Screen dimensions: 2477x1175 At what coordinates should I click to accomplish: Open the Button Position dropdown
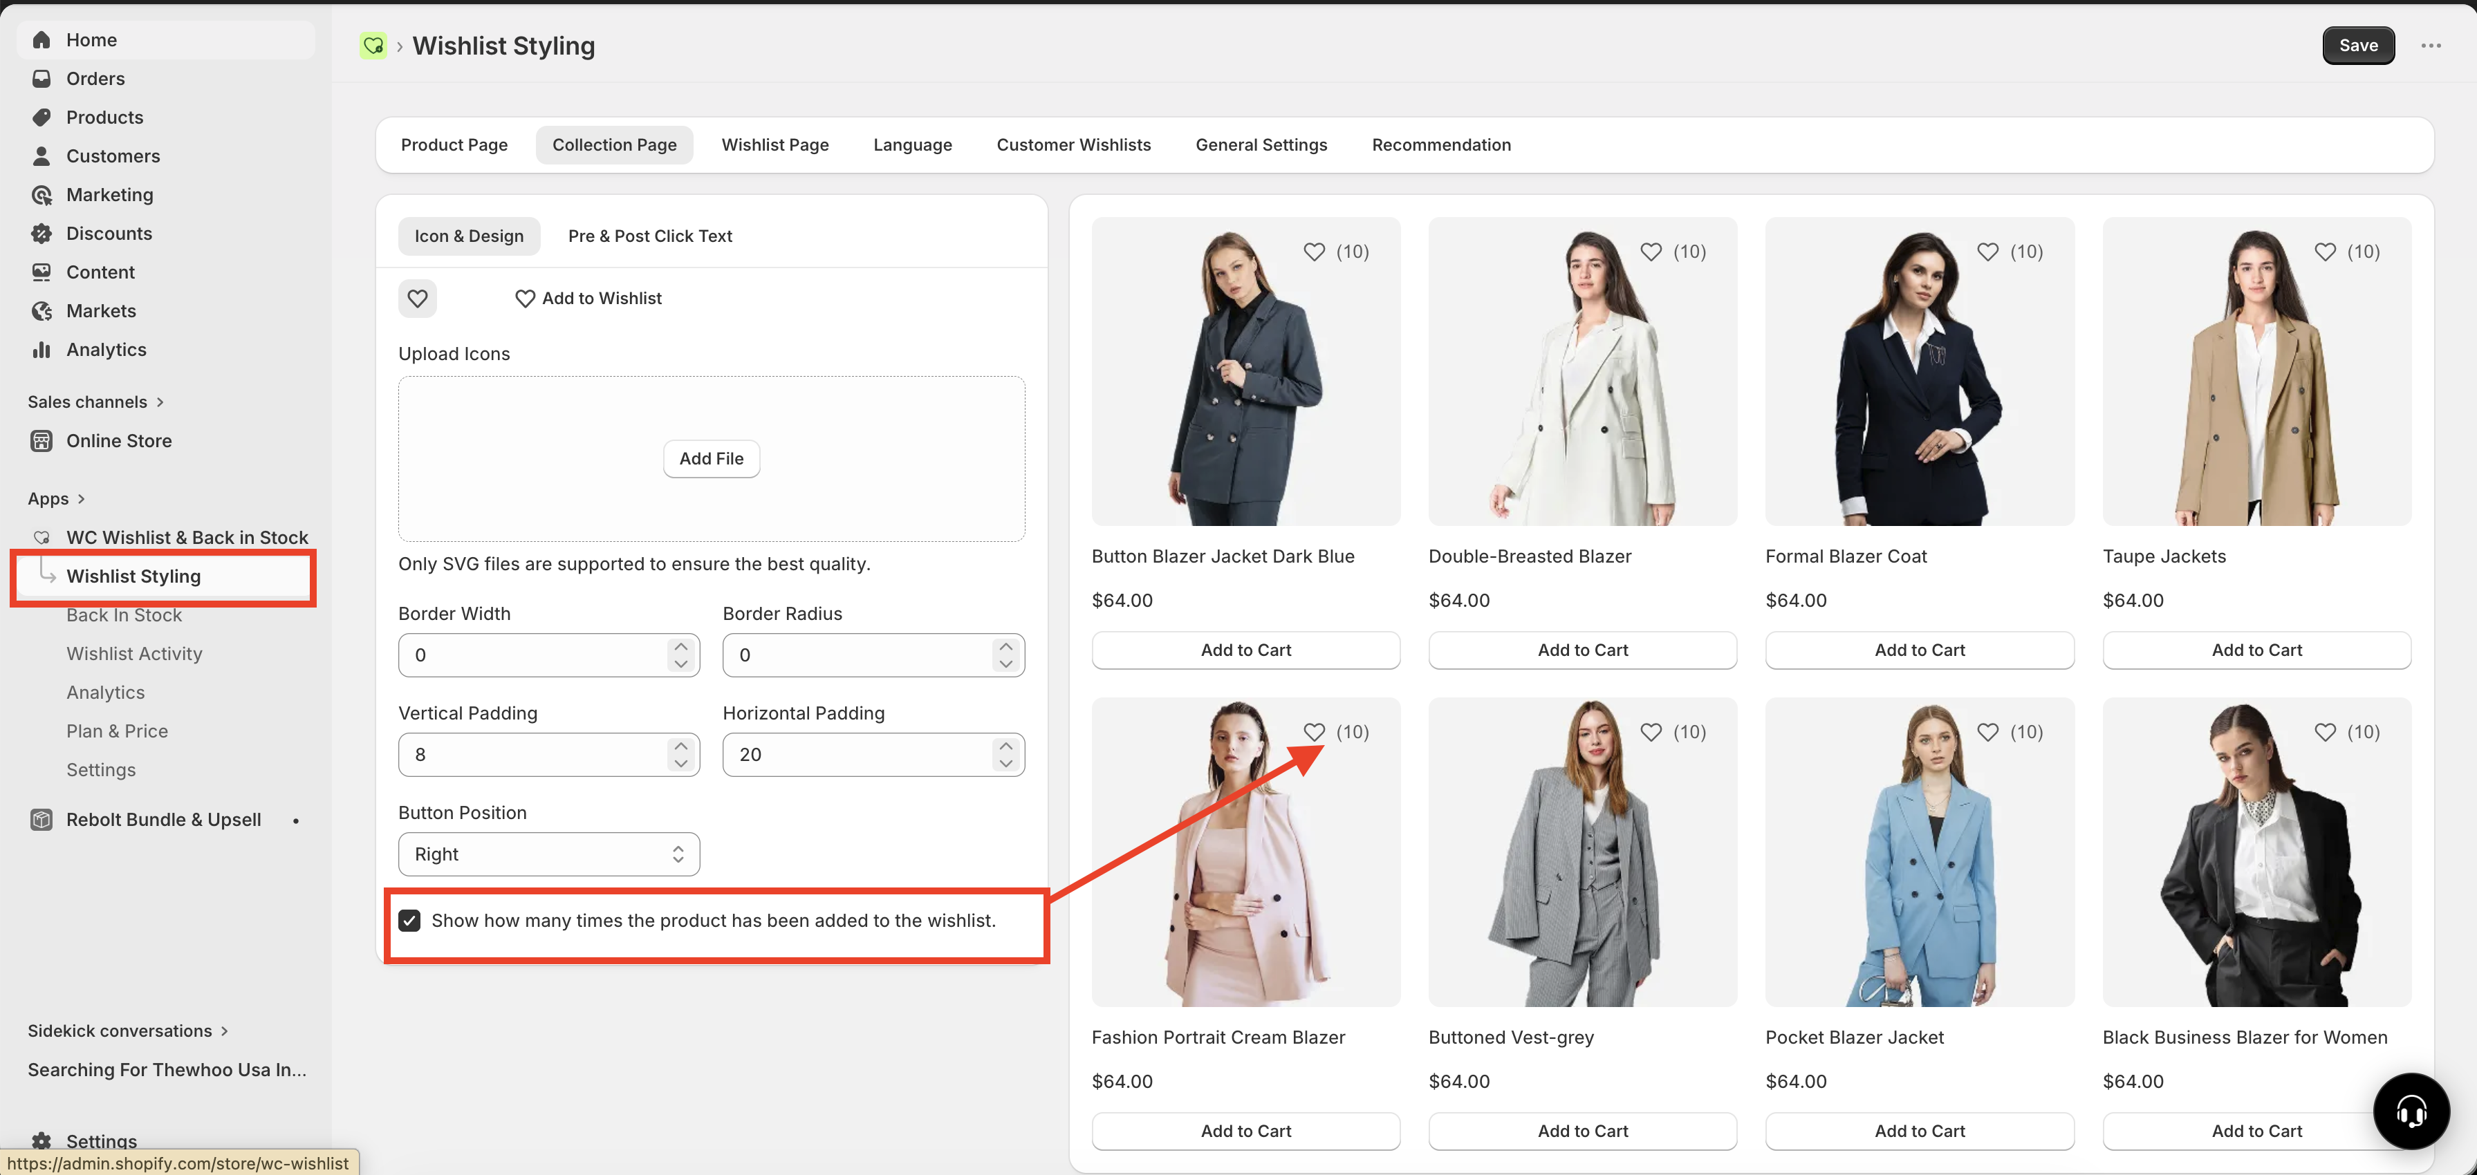pyautogui.click(x=549, y=854)
